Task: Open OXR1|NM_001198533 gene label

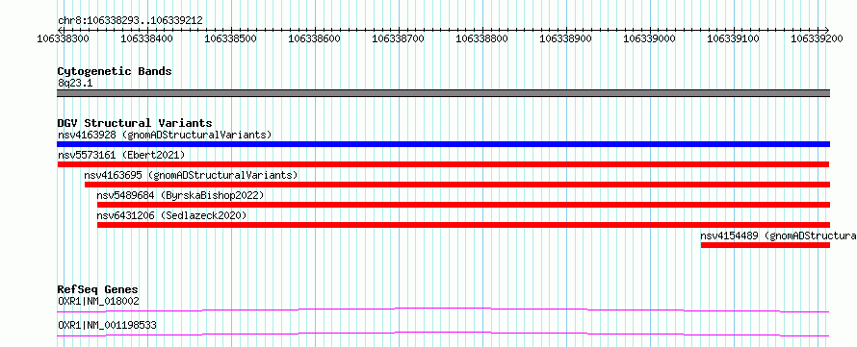Action: [107, 325]
